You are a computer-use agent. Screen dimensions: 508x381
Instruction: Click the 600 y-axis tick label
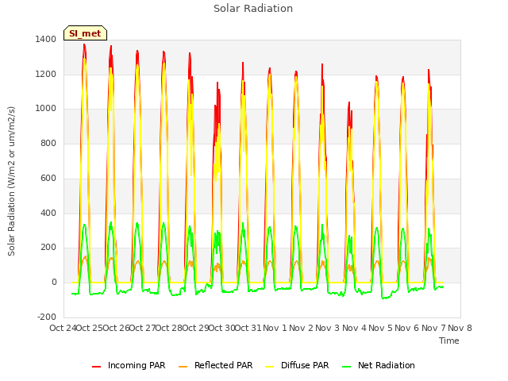point(48,178)
